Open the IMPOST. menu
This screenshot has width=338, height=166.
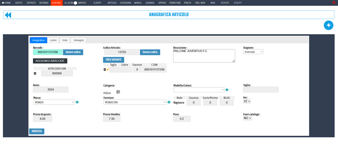pos(82,3)
